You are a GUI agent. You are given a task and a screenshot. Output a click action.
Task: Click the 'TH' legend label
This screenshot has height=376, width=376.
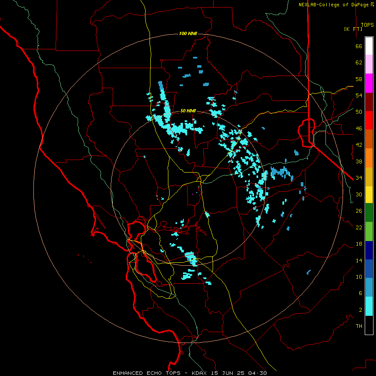359,326
